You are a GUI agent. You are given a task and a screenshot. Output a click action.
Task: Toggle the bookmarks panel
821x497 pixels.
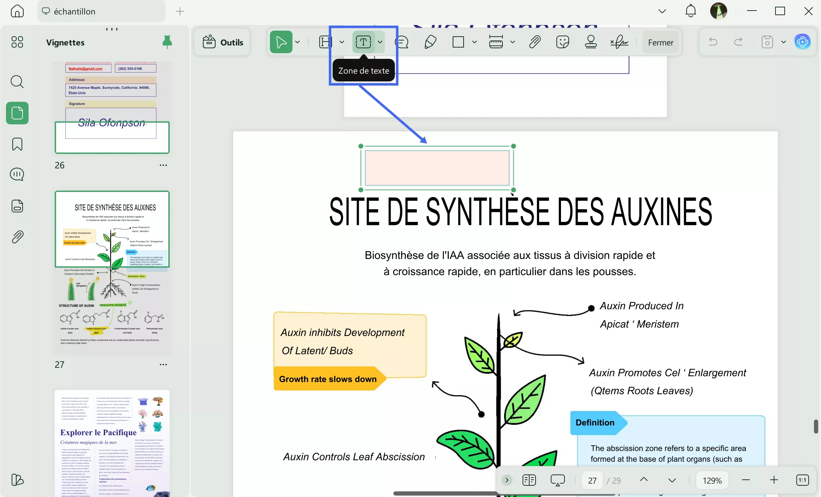point(17,144)
